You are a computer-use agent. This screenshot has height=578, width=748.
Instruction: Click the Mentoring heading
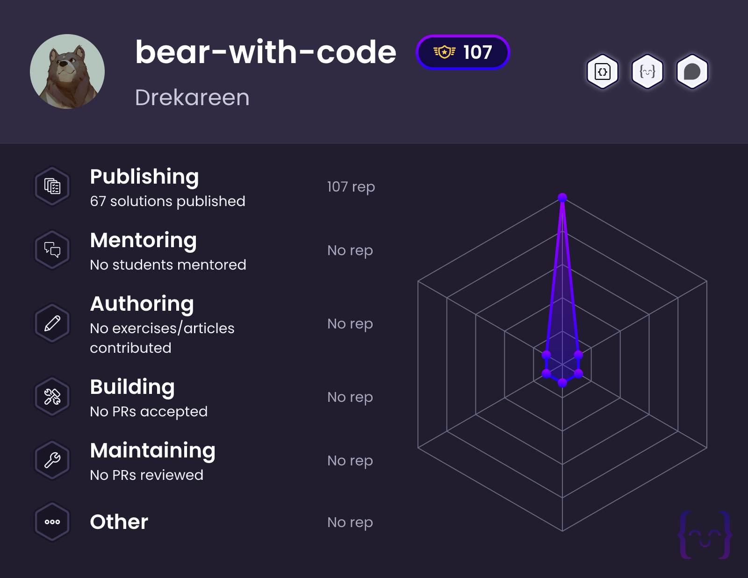[x=144, y=241]
